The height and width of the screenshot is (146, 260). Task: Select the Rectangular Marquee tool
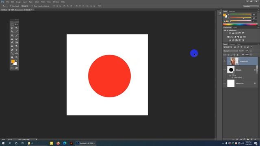(12, 24)
